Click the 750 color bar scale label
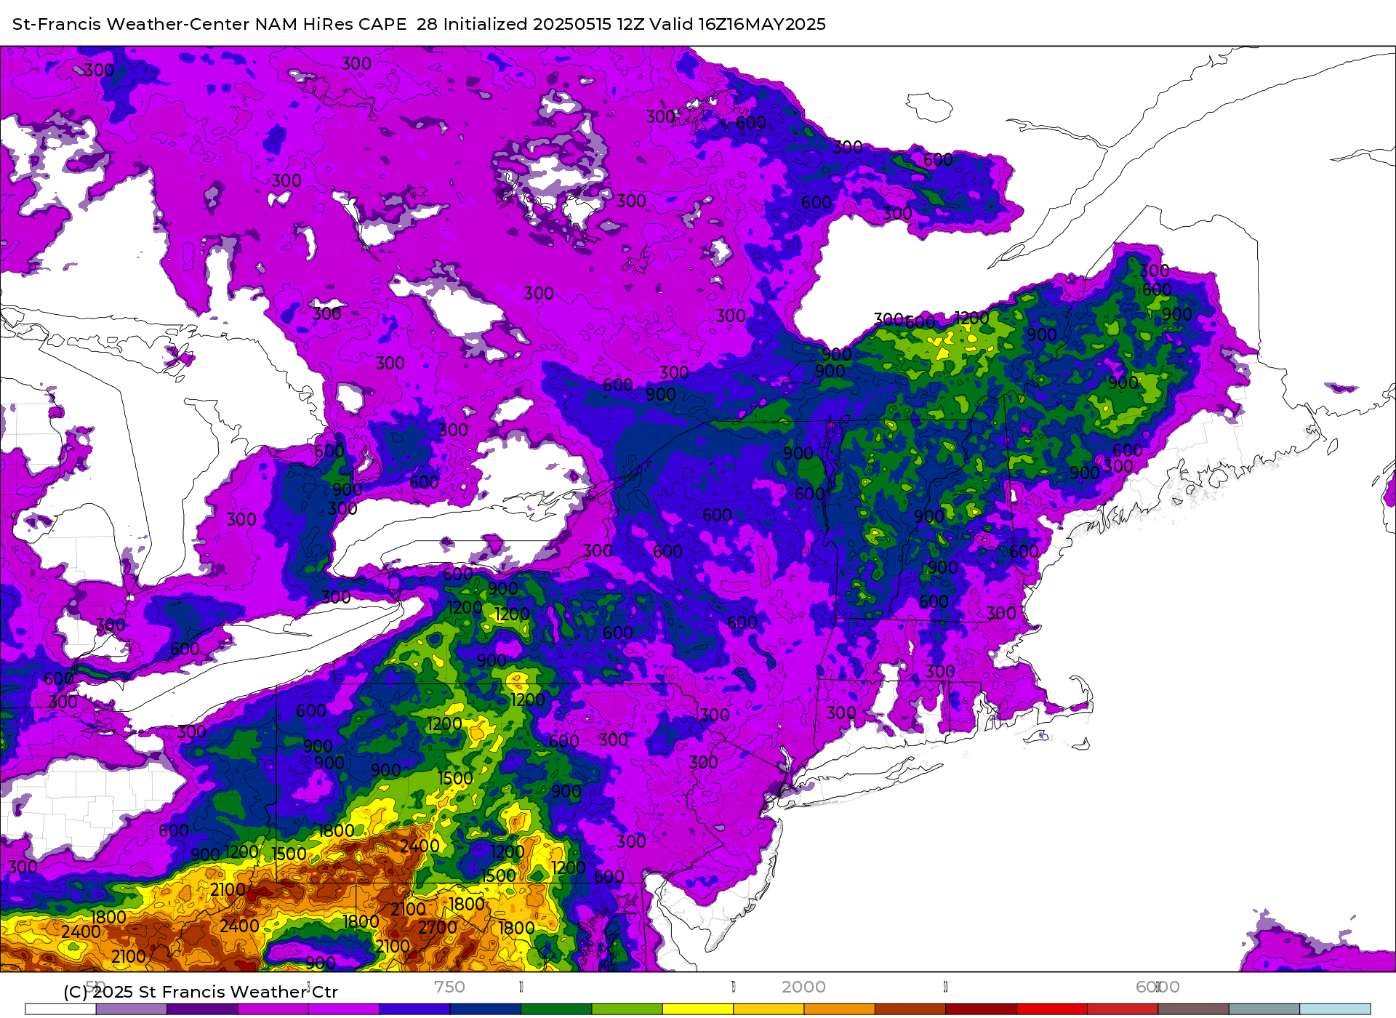 pos(449,987)
